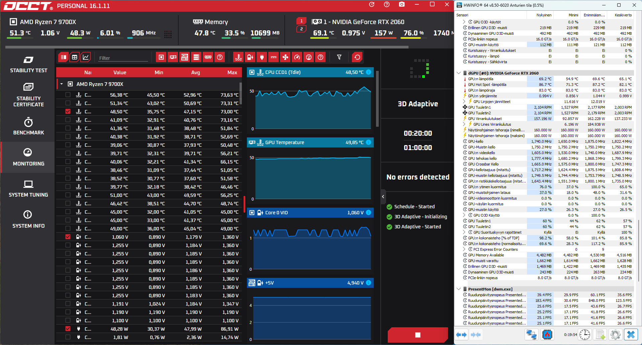Click the HWiNFO chip with flame icon
The width and height of the screenshot is (642, 345).
[547, 335]
